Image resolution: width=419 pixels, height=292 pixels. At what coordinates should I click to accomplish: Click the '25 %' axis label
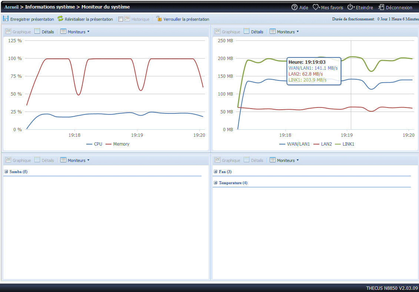pos(16,112)
